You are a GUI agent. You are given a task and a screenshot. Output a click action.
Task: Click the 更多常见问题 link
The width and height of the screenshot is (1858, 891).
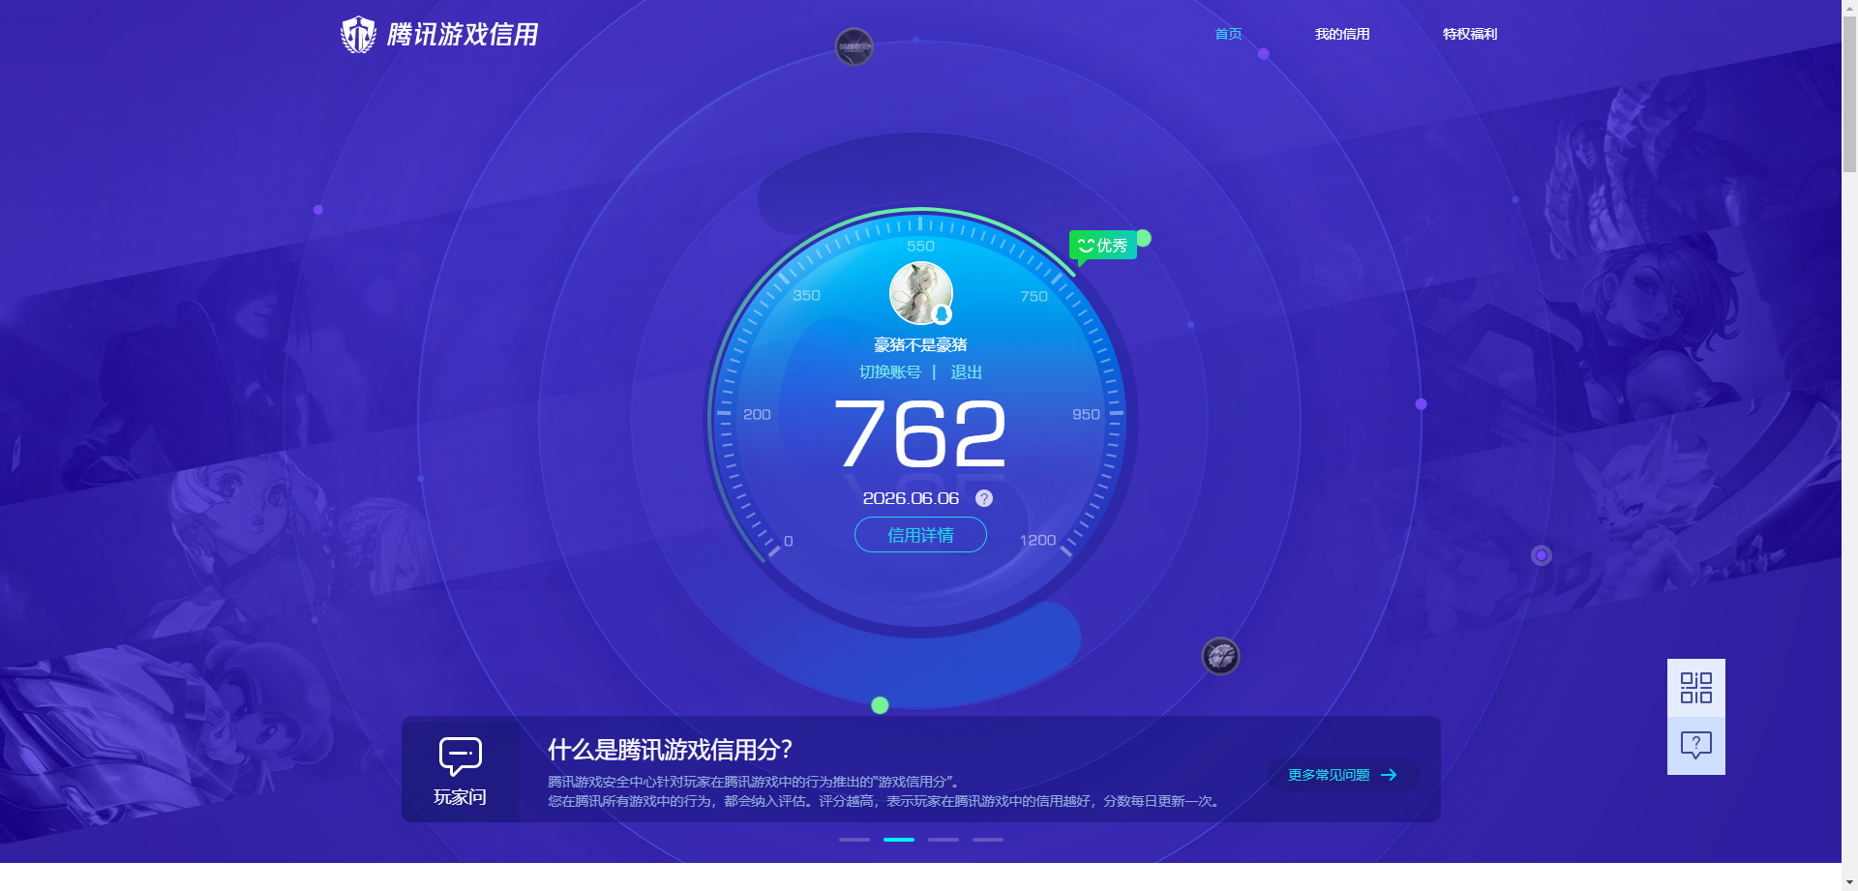(1329, 775)
